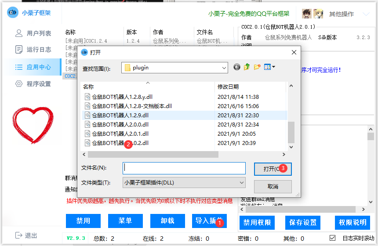Screen dimensions: 378x246
Task: Click the file list vertical scrollbar thumb
Action: (291, 132)
